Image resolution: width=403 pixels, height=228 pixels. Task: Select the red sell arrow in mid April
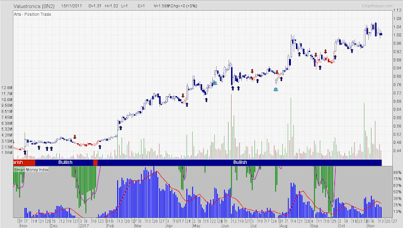[183, 95]
